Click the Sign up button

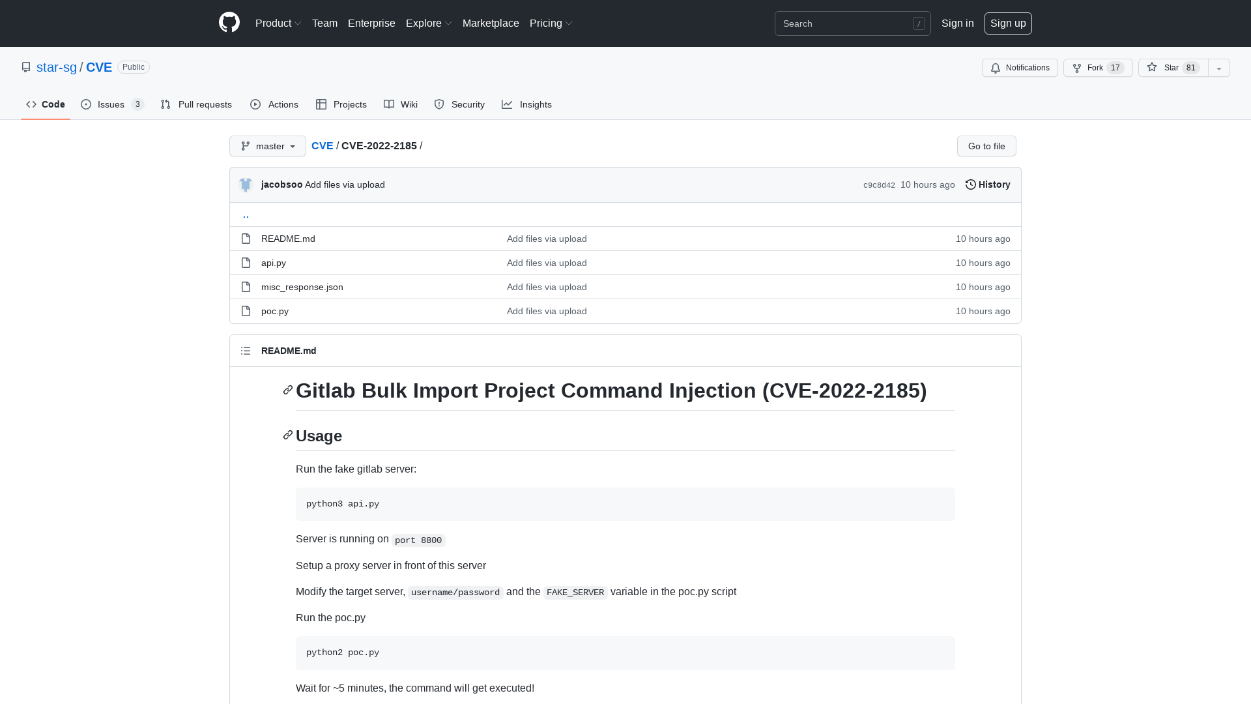tap(1008, 23)
